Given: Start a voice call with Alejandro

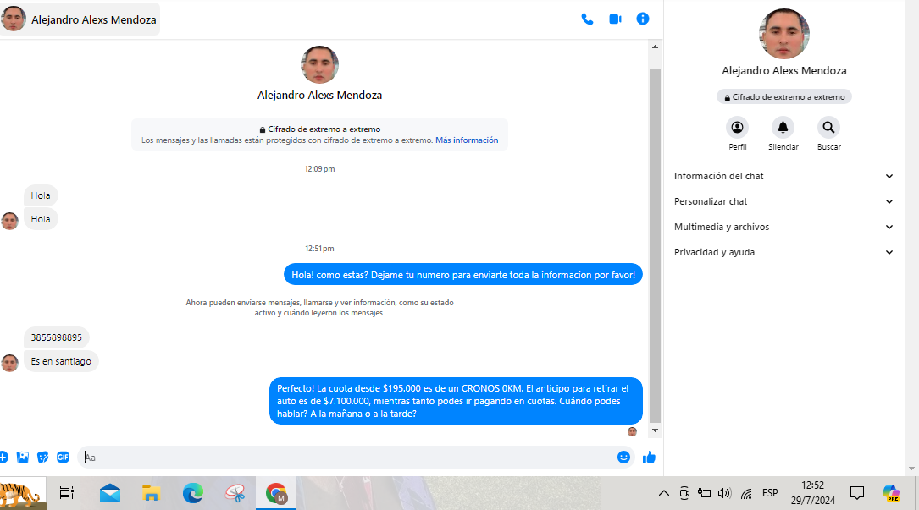Looking at the screenshot, I should pyautogui.click(x=587, y=19).
